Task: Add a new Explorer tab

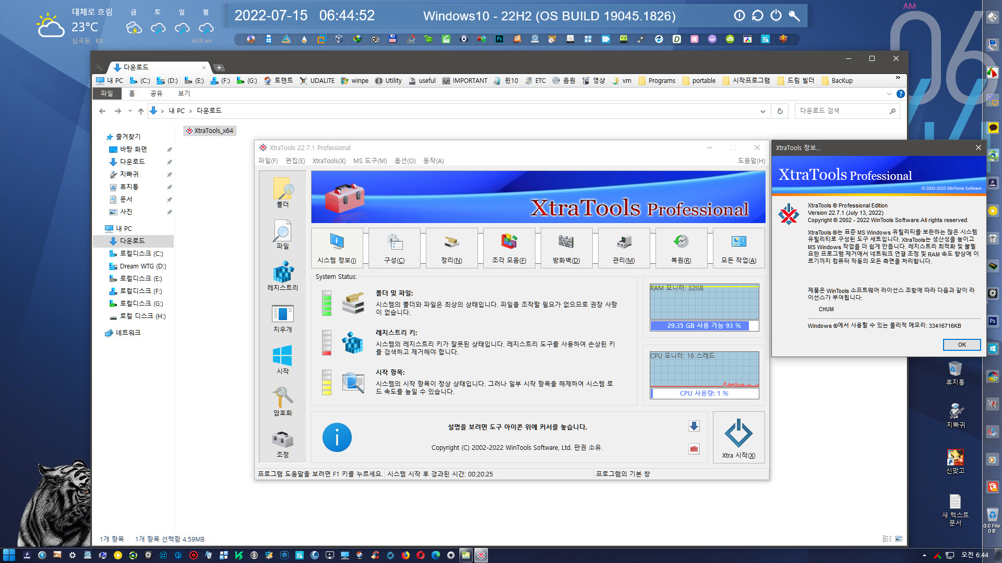Action: click(219, 67)
